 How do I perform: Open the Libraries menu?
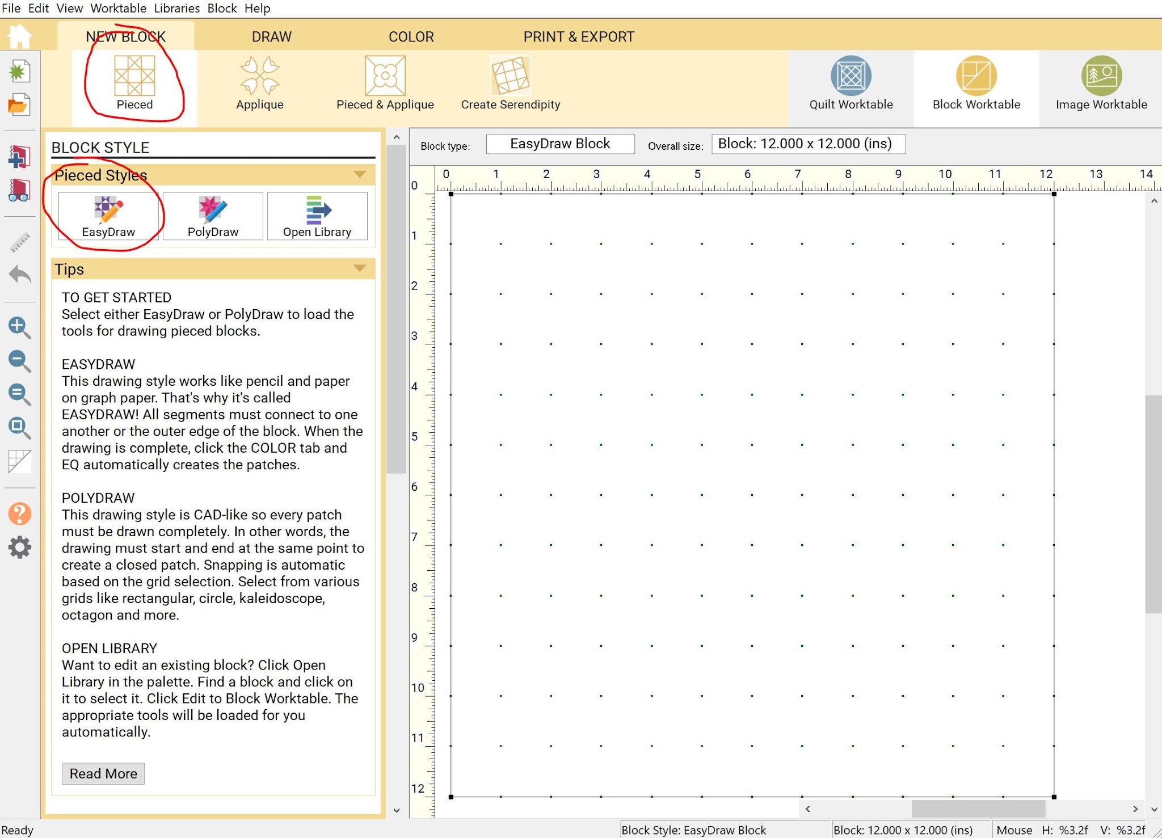(176, 8)
